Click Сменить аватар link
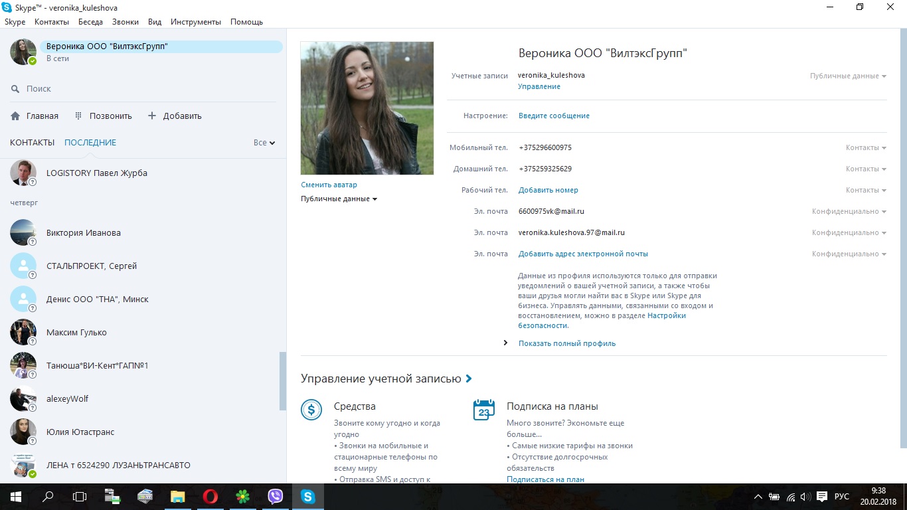Screen dimensions: 907x510 329,185
